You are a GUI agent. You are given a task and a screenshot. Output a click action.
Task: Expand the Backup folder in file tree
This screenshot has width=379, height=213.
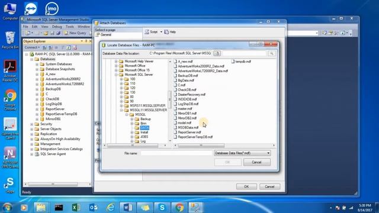pos(132,119)
